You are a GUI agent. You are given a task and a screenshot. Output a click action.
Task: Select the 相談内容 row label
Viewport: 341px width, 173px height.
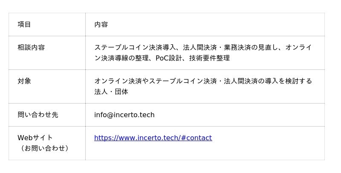click(31, 48)
